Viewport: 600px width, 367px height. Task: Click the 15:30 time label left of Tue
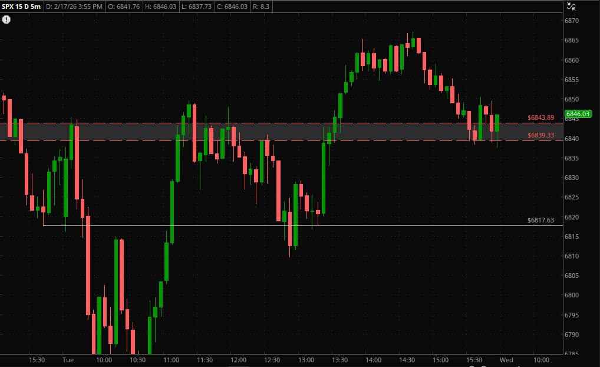37,360
